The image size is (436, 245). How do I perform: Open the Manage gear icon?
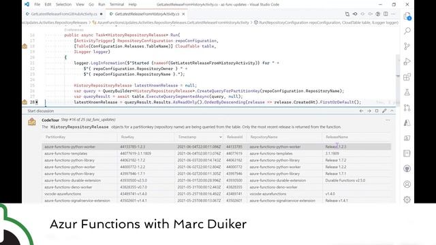[407, 199]
